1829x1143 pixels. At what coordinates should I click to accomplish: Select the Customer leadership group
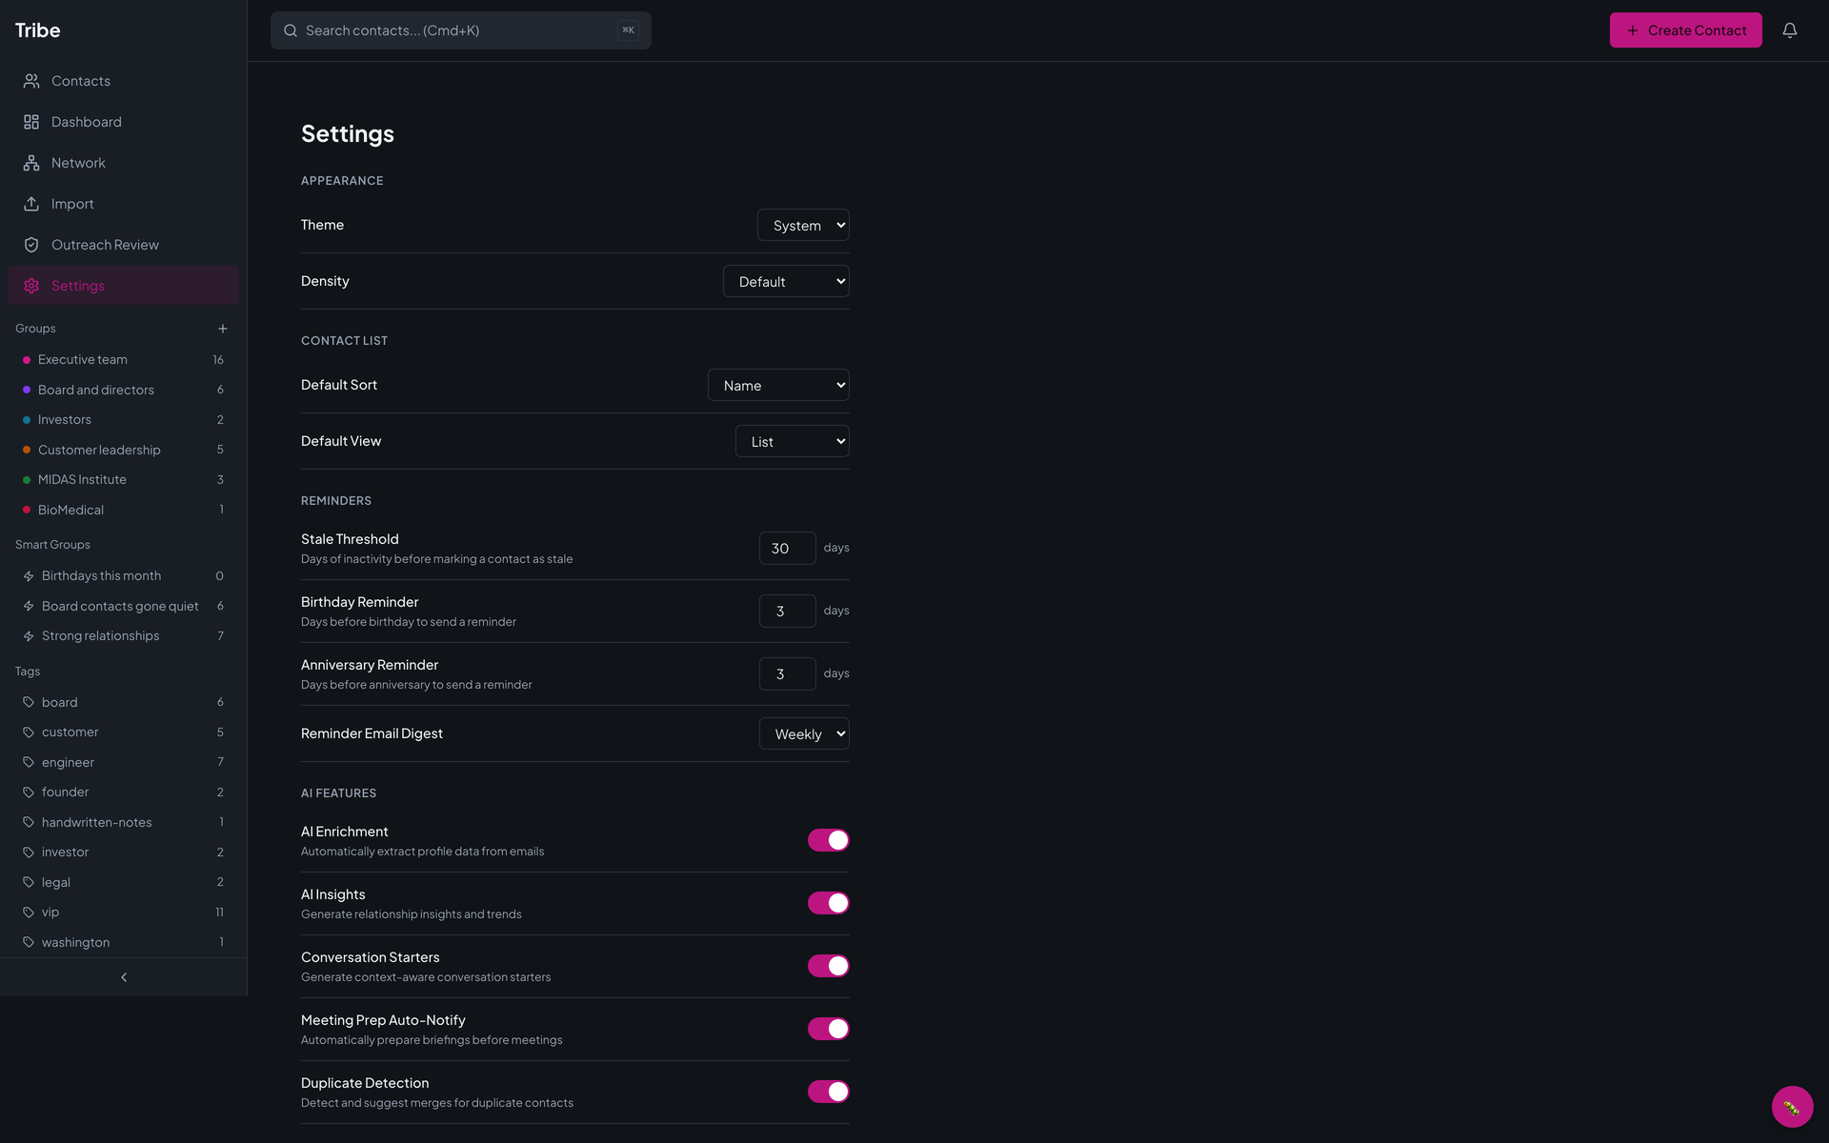123,450
